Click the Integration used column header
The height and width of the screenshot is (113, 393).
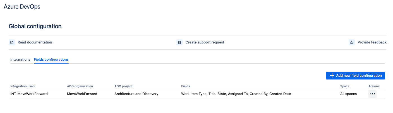click(x=23, y=86)
